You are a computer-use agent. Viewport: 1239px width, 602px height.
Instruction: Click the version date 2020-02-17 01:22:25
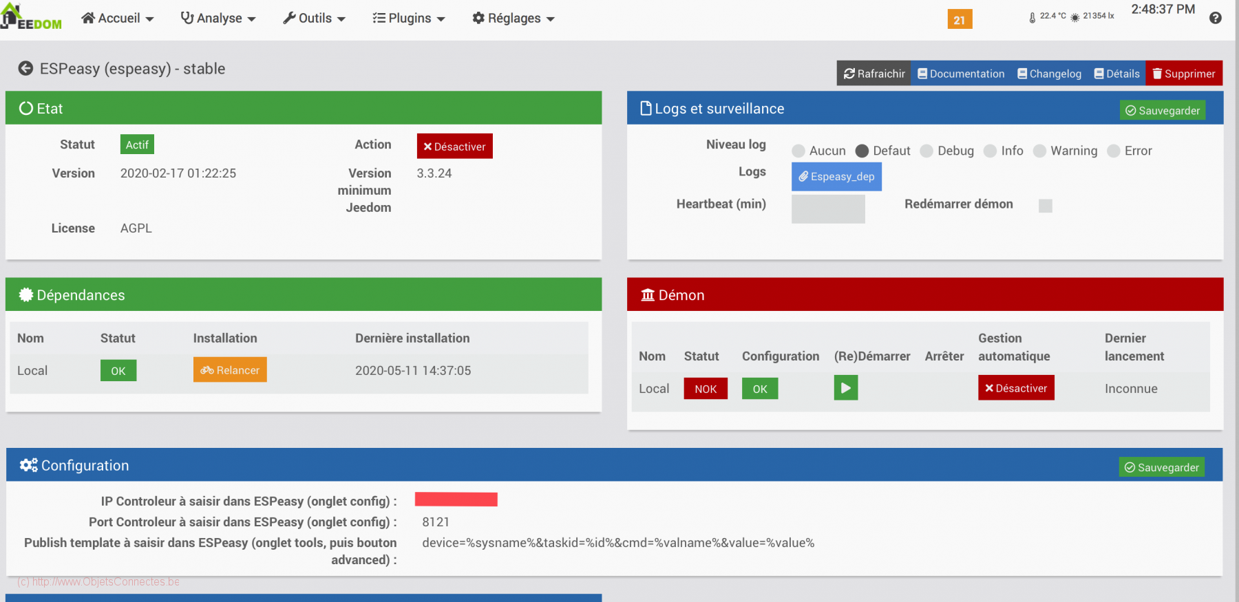[x=178, y=173]
